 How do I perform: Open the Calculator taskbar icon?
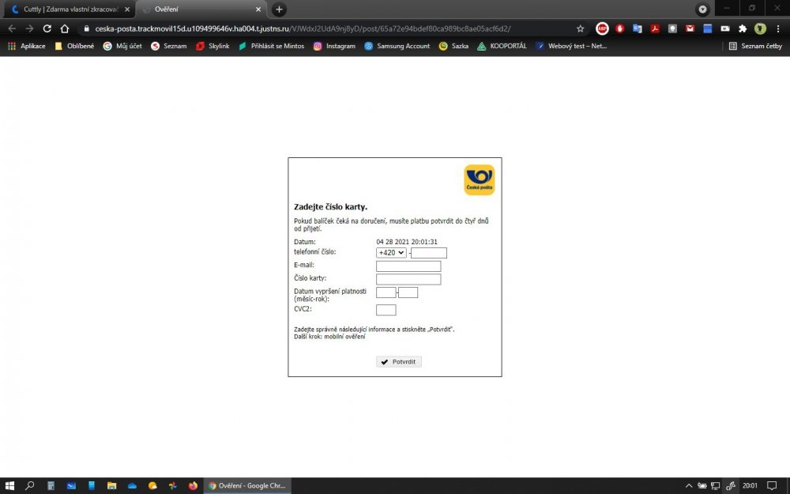click(51, 486)
